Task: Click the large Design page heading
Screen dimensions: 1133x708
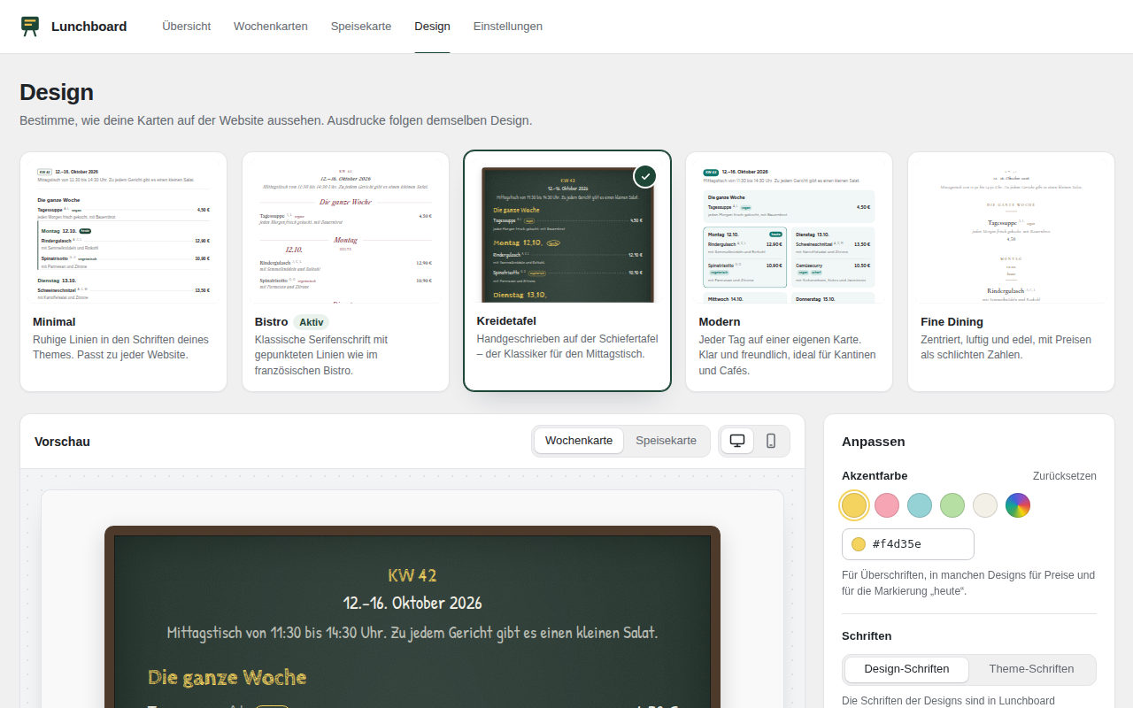Action: [57, 92]
